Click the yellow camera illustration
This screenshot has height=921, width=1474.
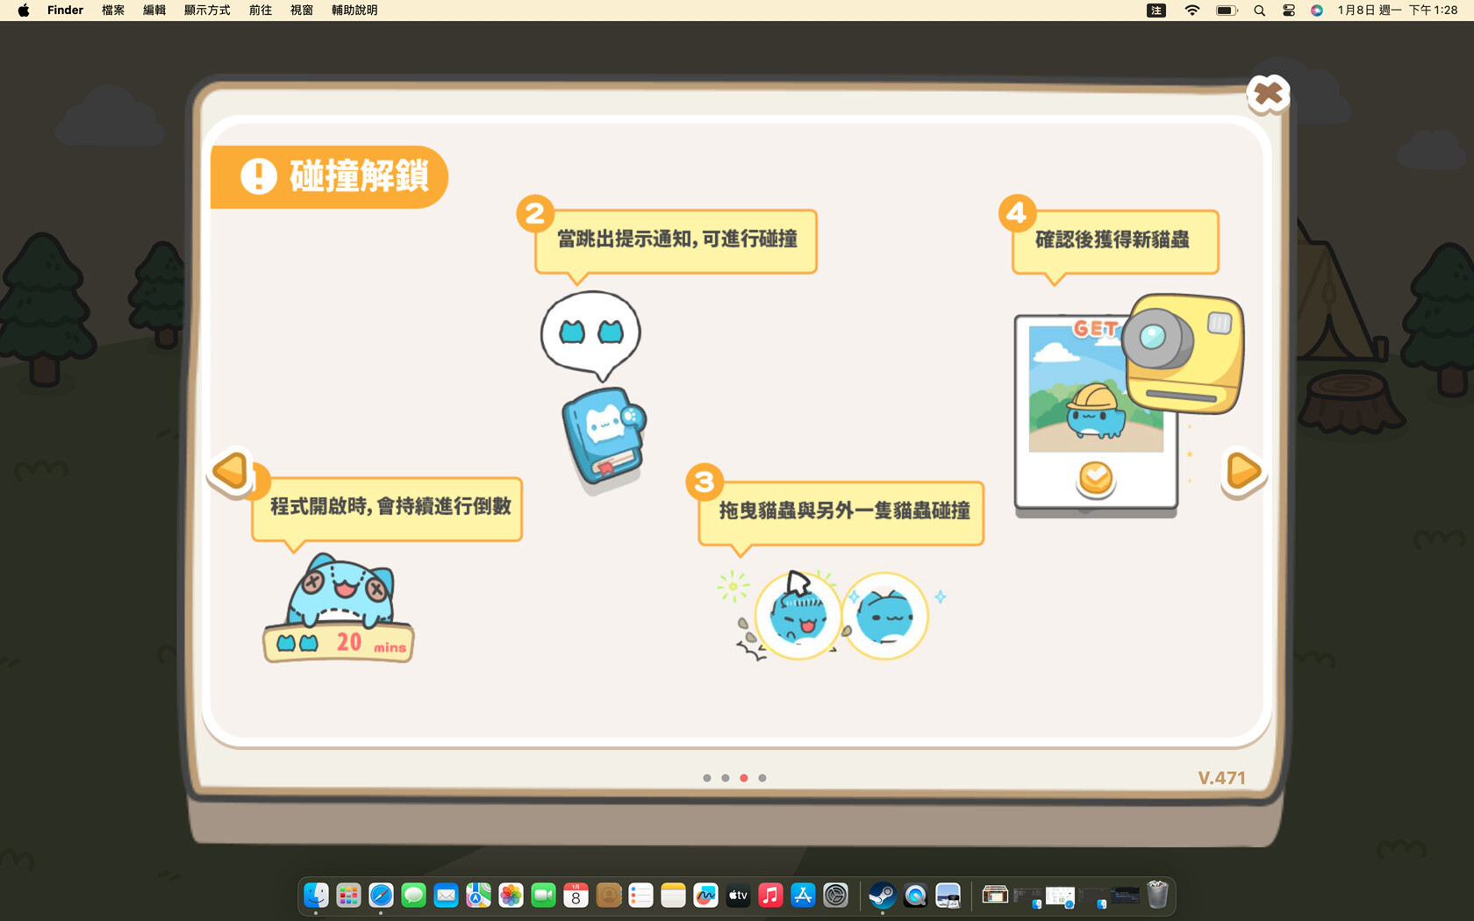point(1184,353)
